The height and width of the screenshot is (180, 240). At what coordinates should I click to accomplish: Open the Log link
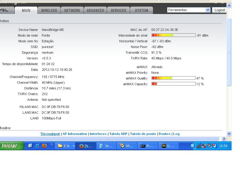(176, 134)
